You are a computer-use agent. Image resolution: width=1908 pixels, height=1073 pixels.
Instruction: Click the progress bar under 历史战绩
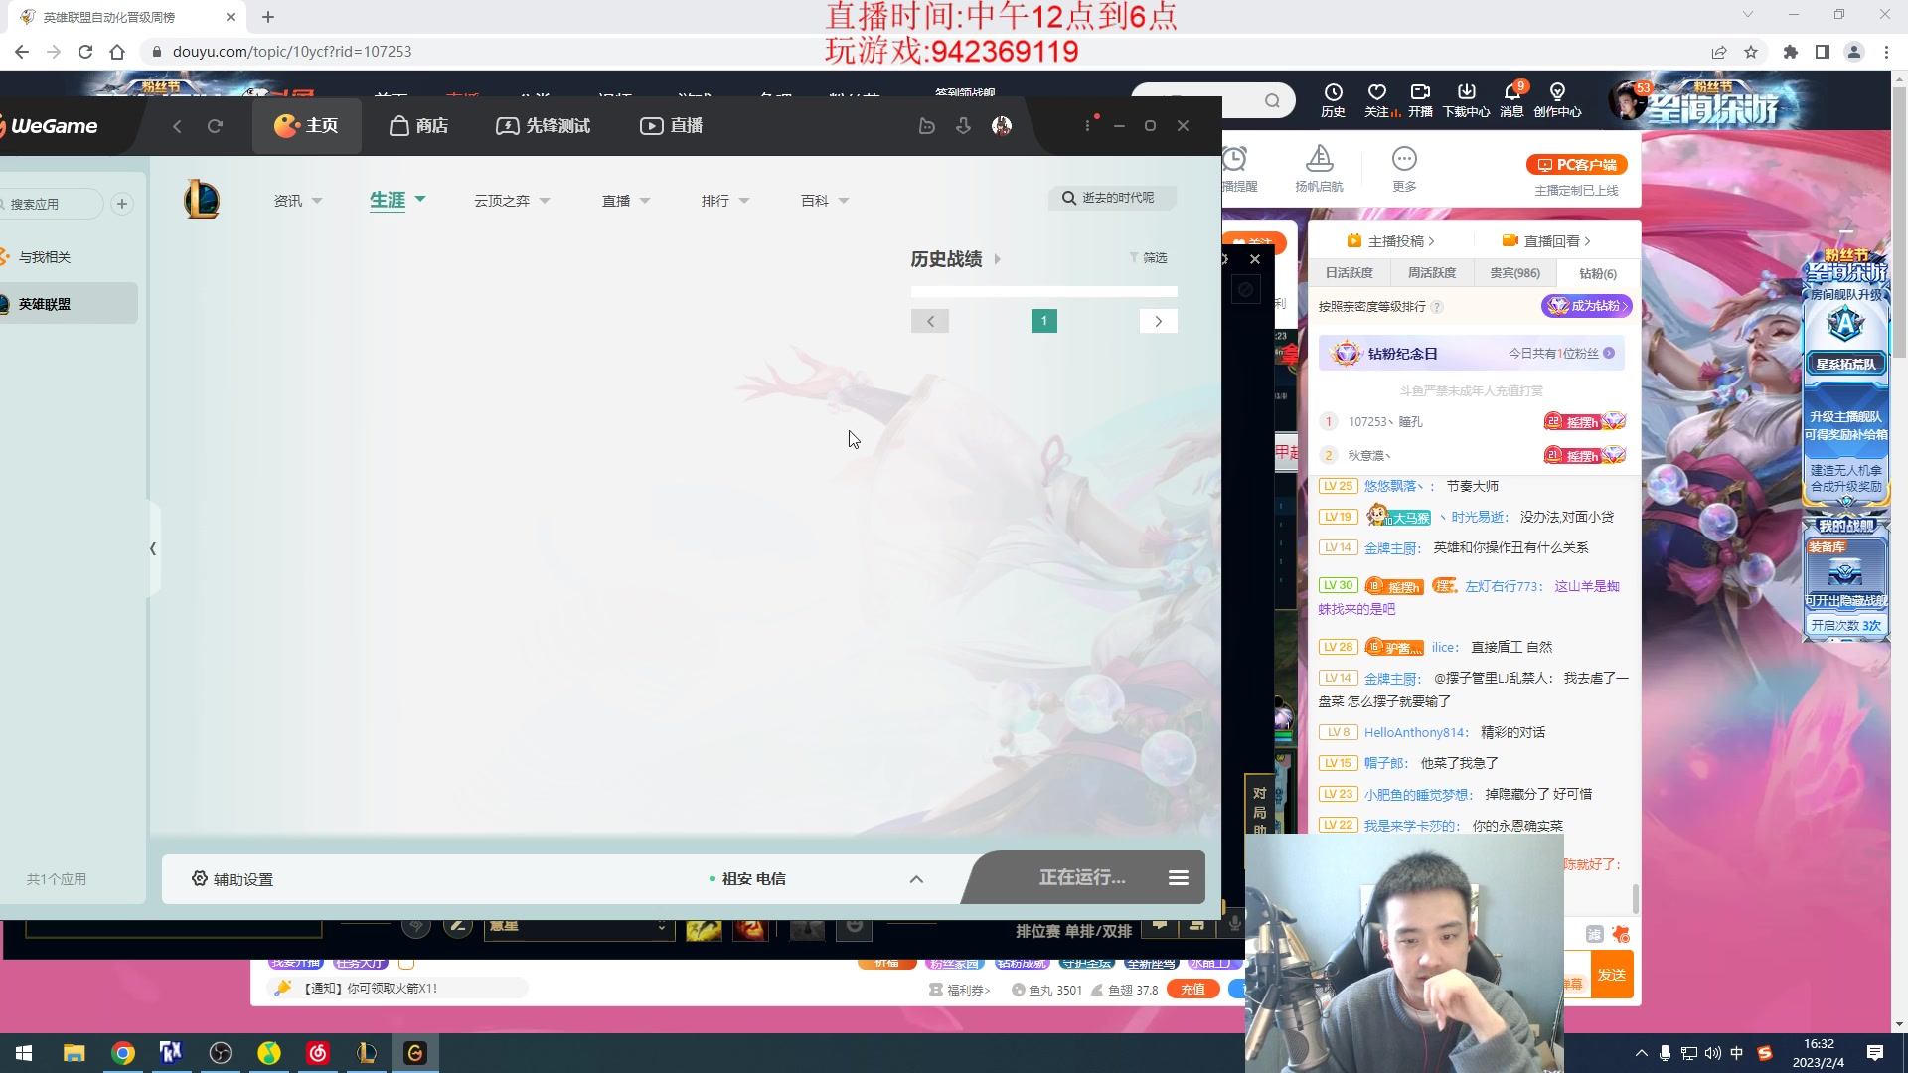(x=1043, y=291)
